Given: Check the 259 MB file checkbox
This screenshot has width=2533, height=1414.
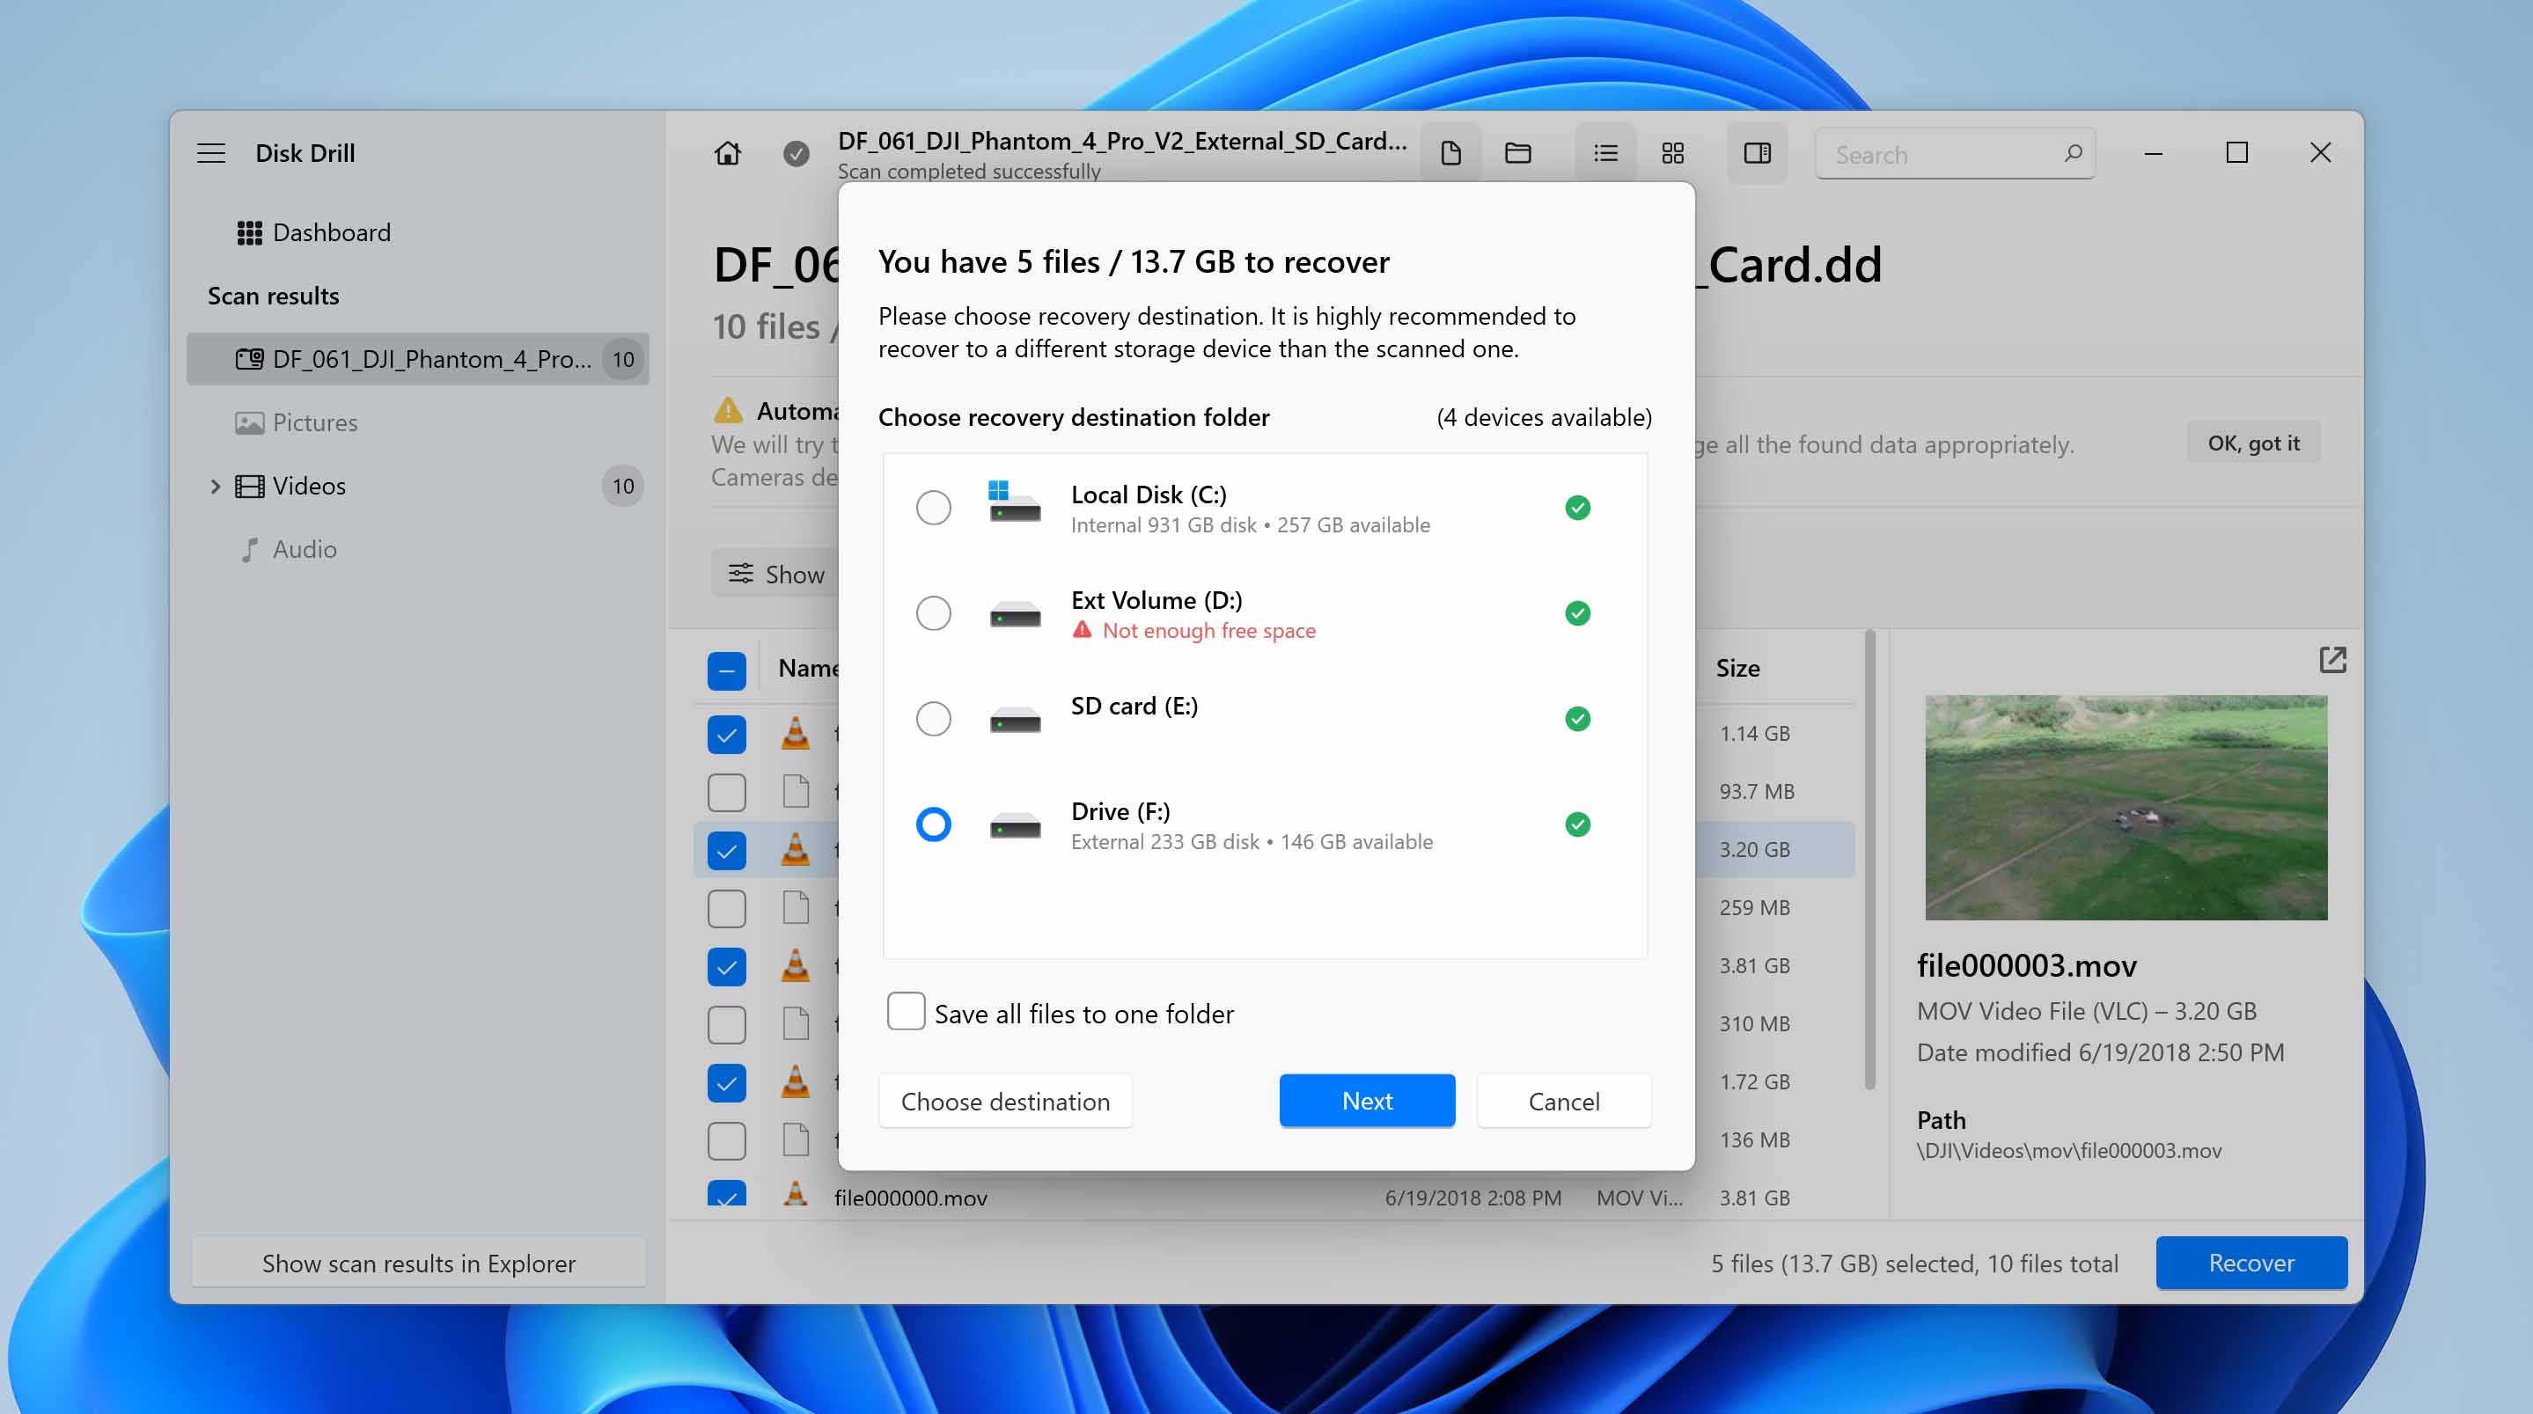Looking at the screenshot, I should (727, 909).
